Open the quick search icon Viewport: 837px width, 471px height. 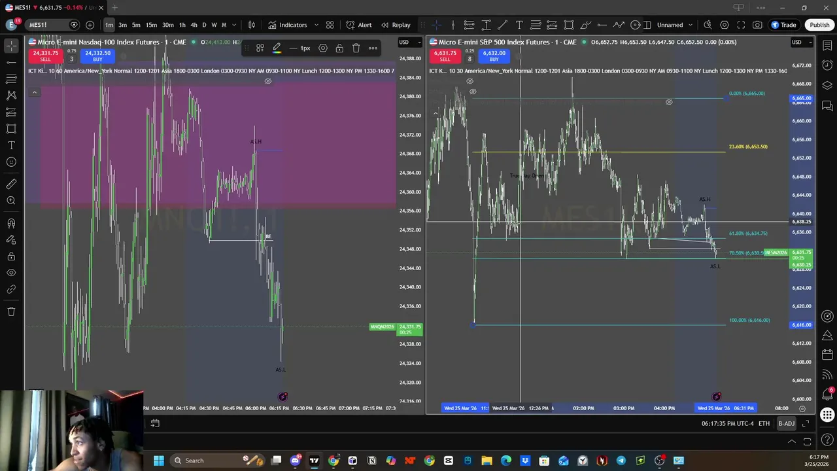point(708,25)
